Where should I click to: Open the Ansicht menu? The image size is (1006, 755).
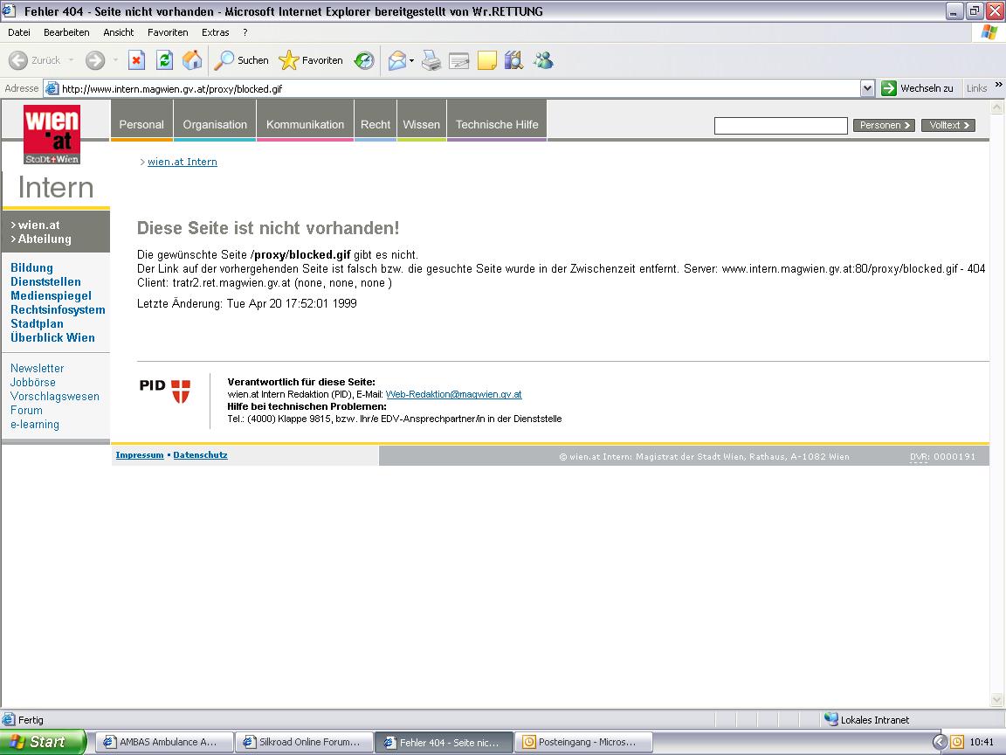pos(119,32)
